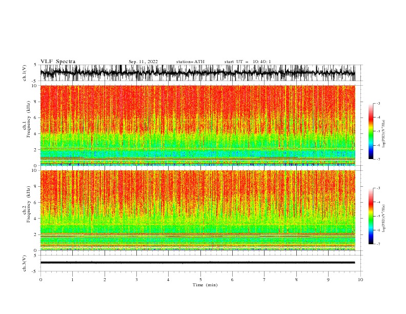The width and height of the screenshot is (406, 314).
Task: Click the time axis tick label "2"
Action: [x=105, y=280]
